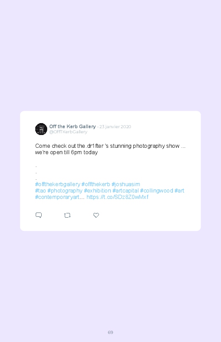Open the #exhibition hashtag
This screenshot has height=342, width=221.
tap(98, 191)
